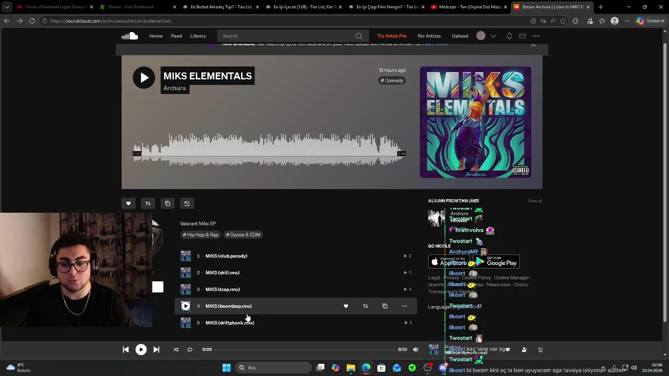This screenshot has height=376, width=669.
Task: Add page to favorites with star icon
Action: [563, 21]
